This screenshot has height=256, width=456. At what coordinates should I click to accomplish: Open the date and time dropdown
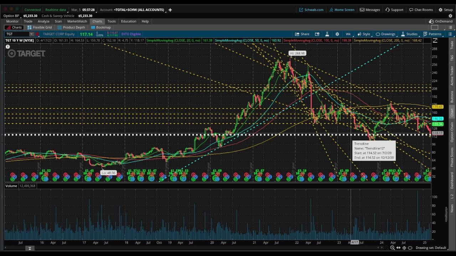coord(83,10)
